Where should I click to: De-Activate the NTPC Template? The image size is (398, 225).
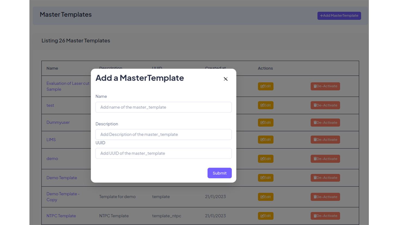click(x=325, y=216)
